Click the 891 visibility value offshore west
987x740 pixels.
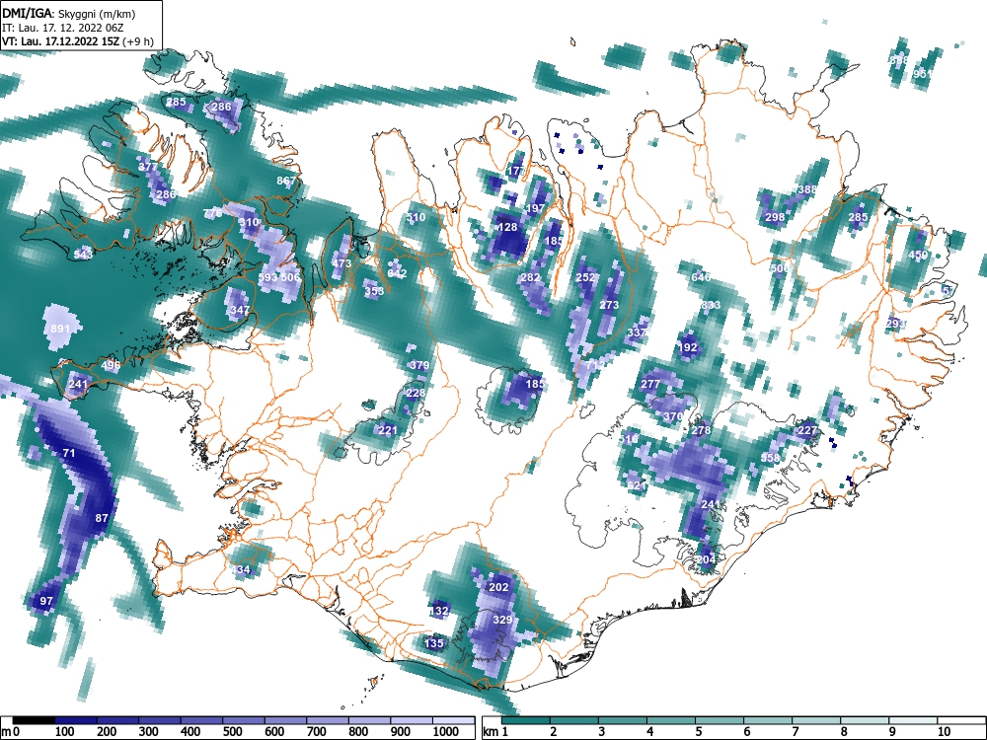60,330
